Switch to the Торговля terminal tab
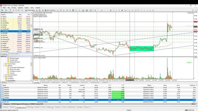198x111 pixels. coord(6,107)
